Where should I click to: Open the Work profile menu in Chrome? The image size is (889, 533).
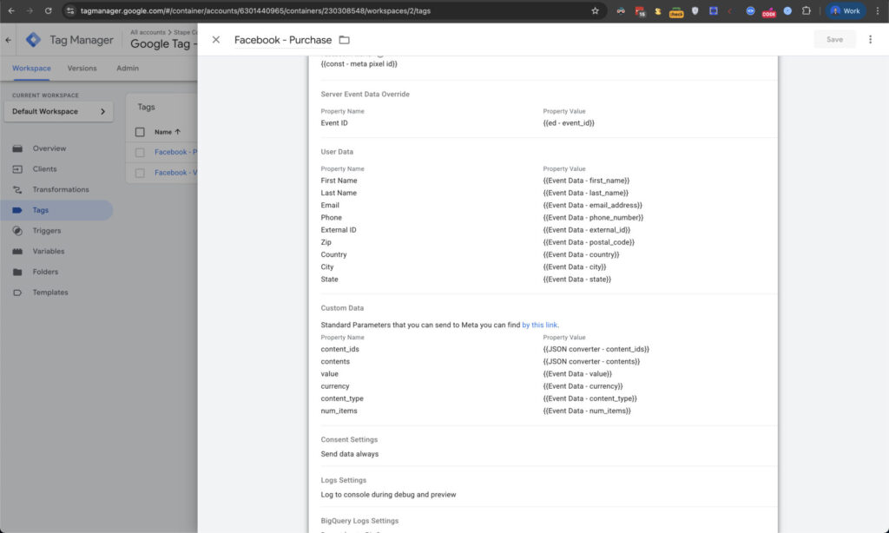point(846,11)
